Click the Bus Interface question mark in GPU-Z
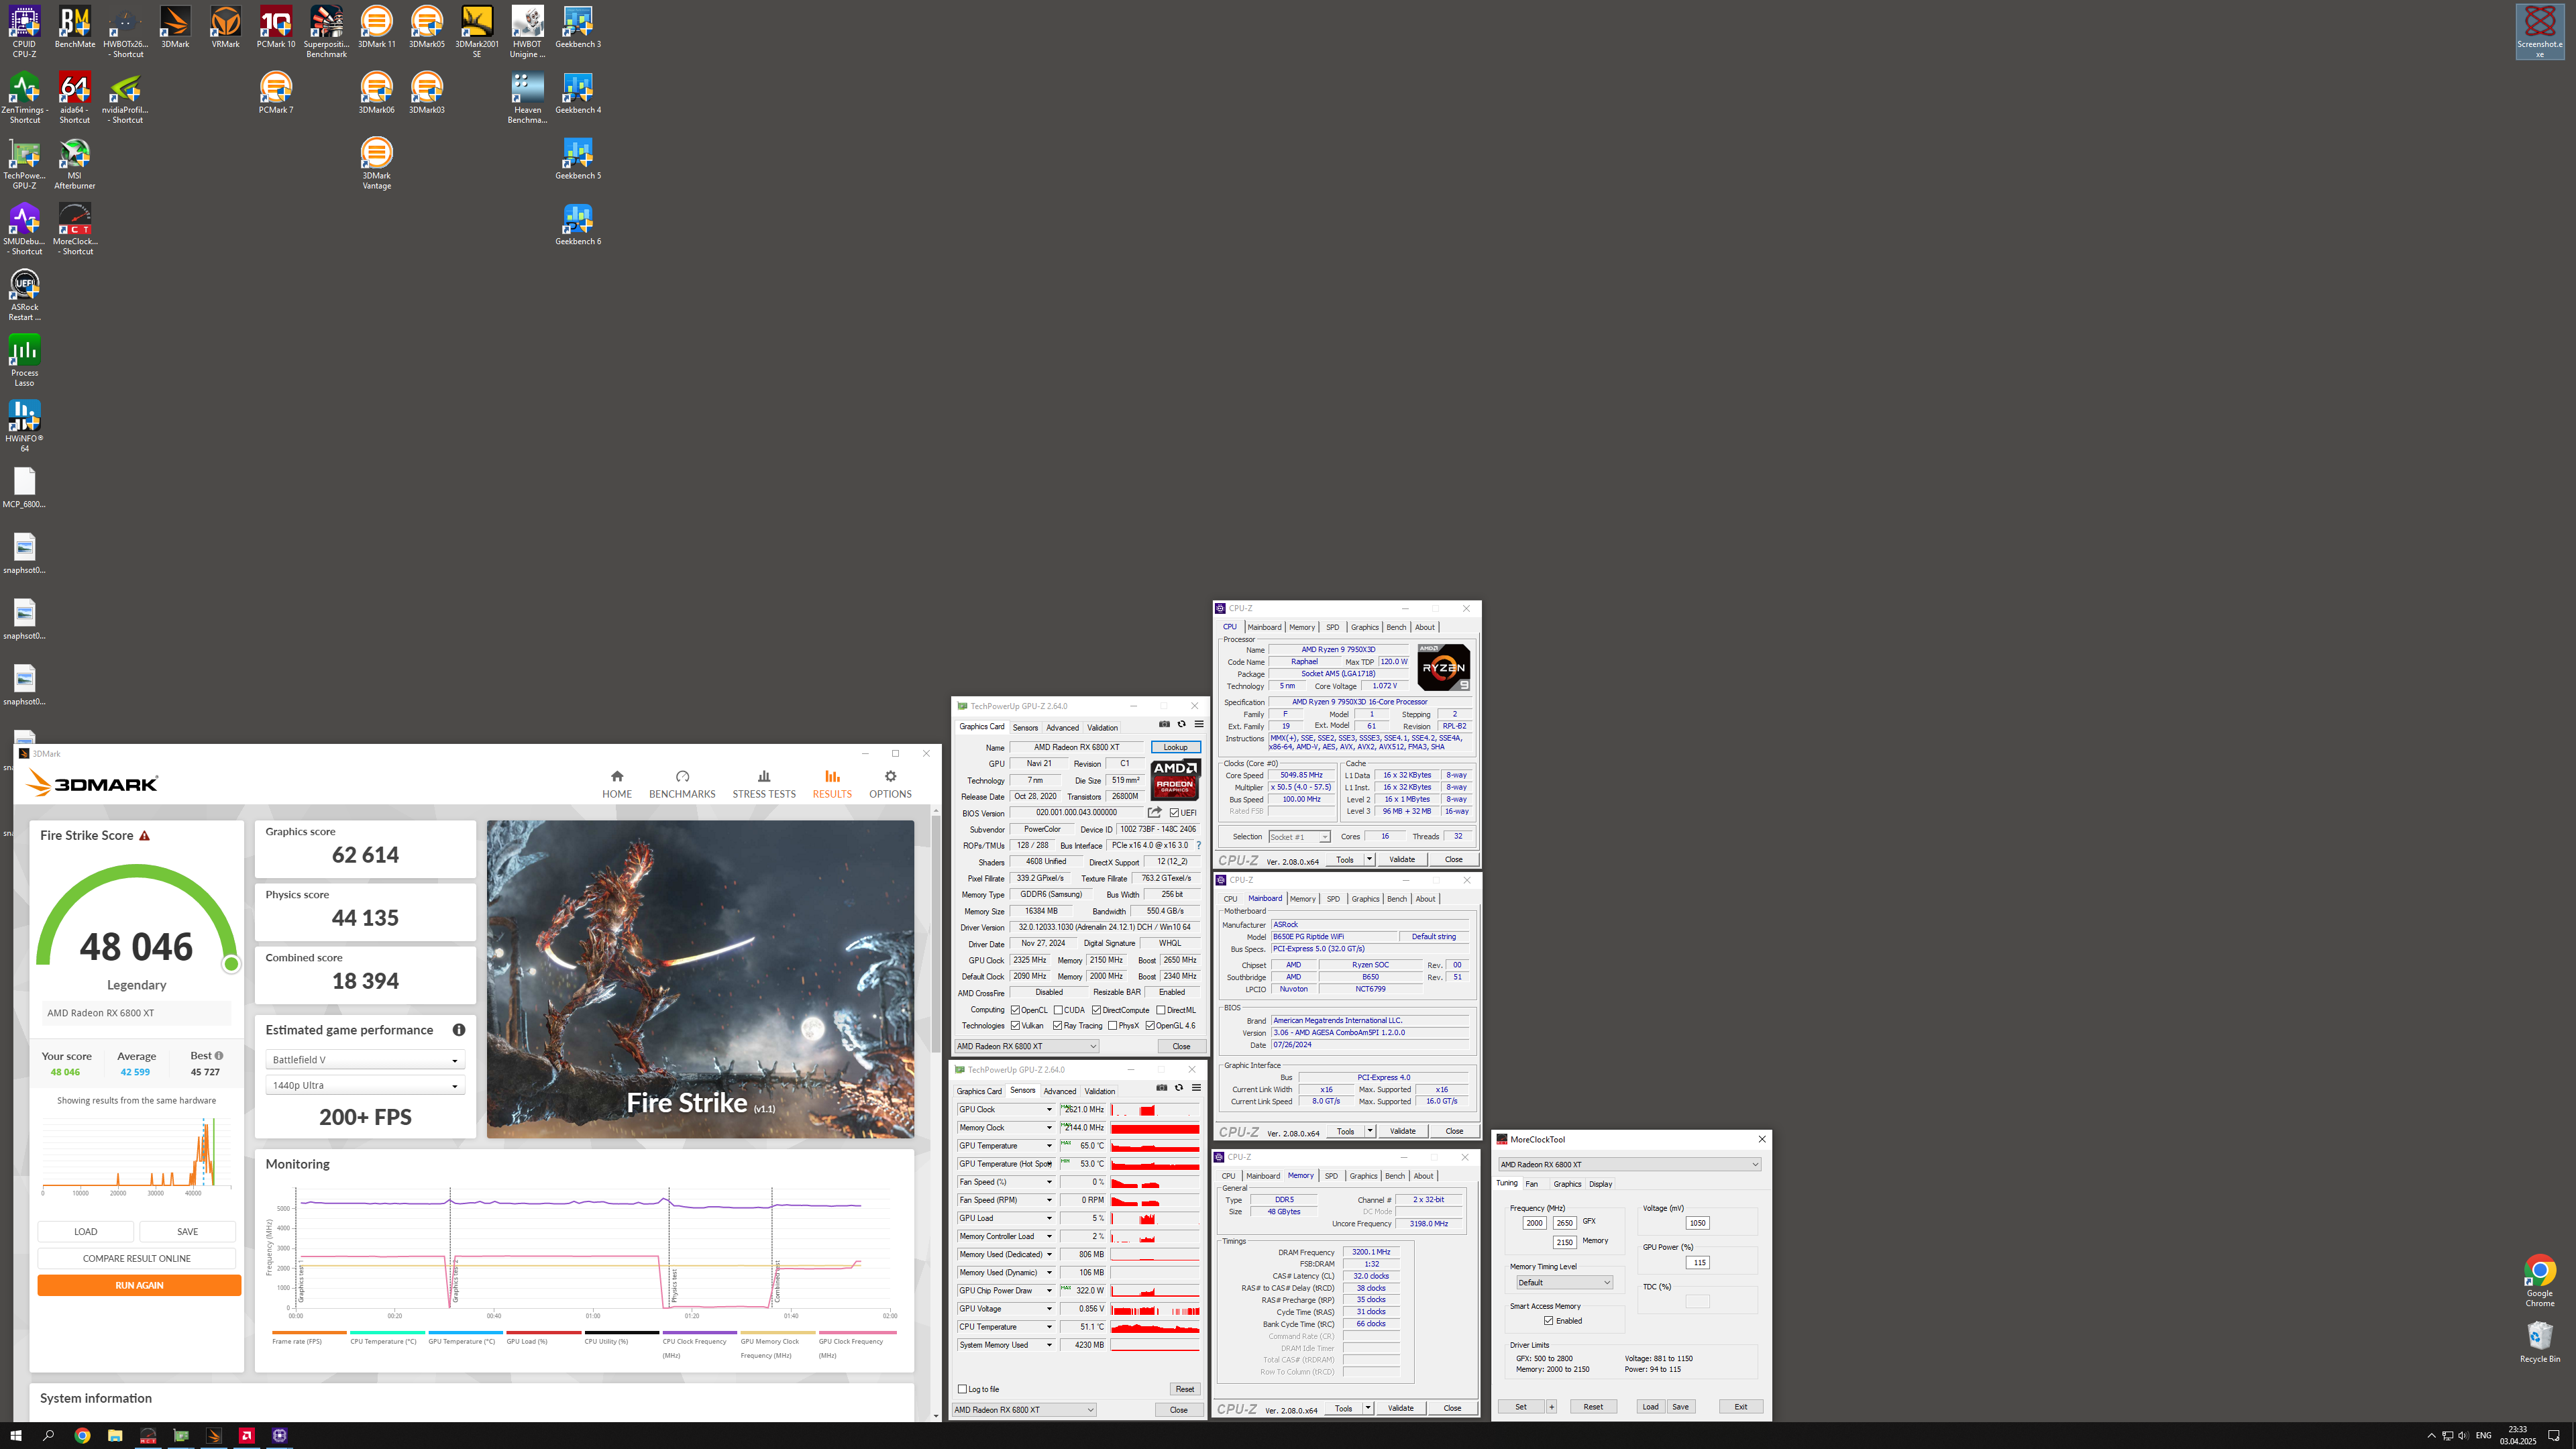 coord(1198,846)
